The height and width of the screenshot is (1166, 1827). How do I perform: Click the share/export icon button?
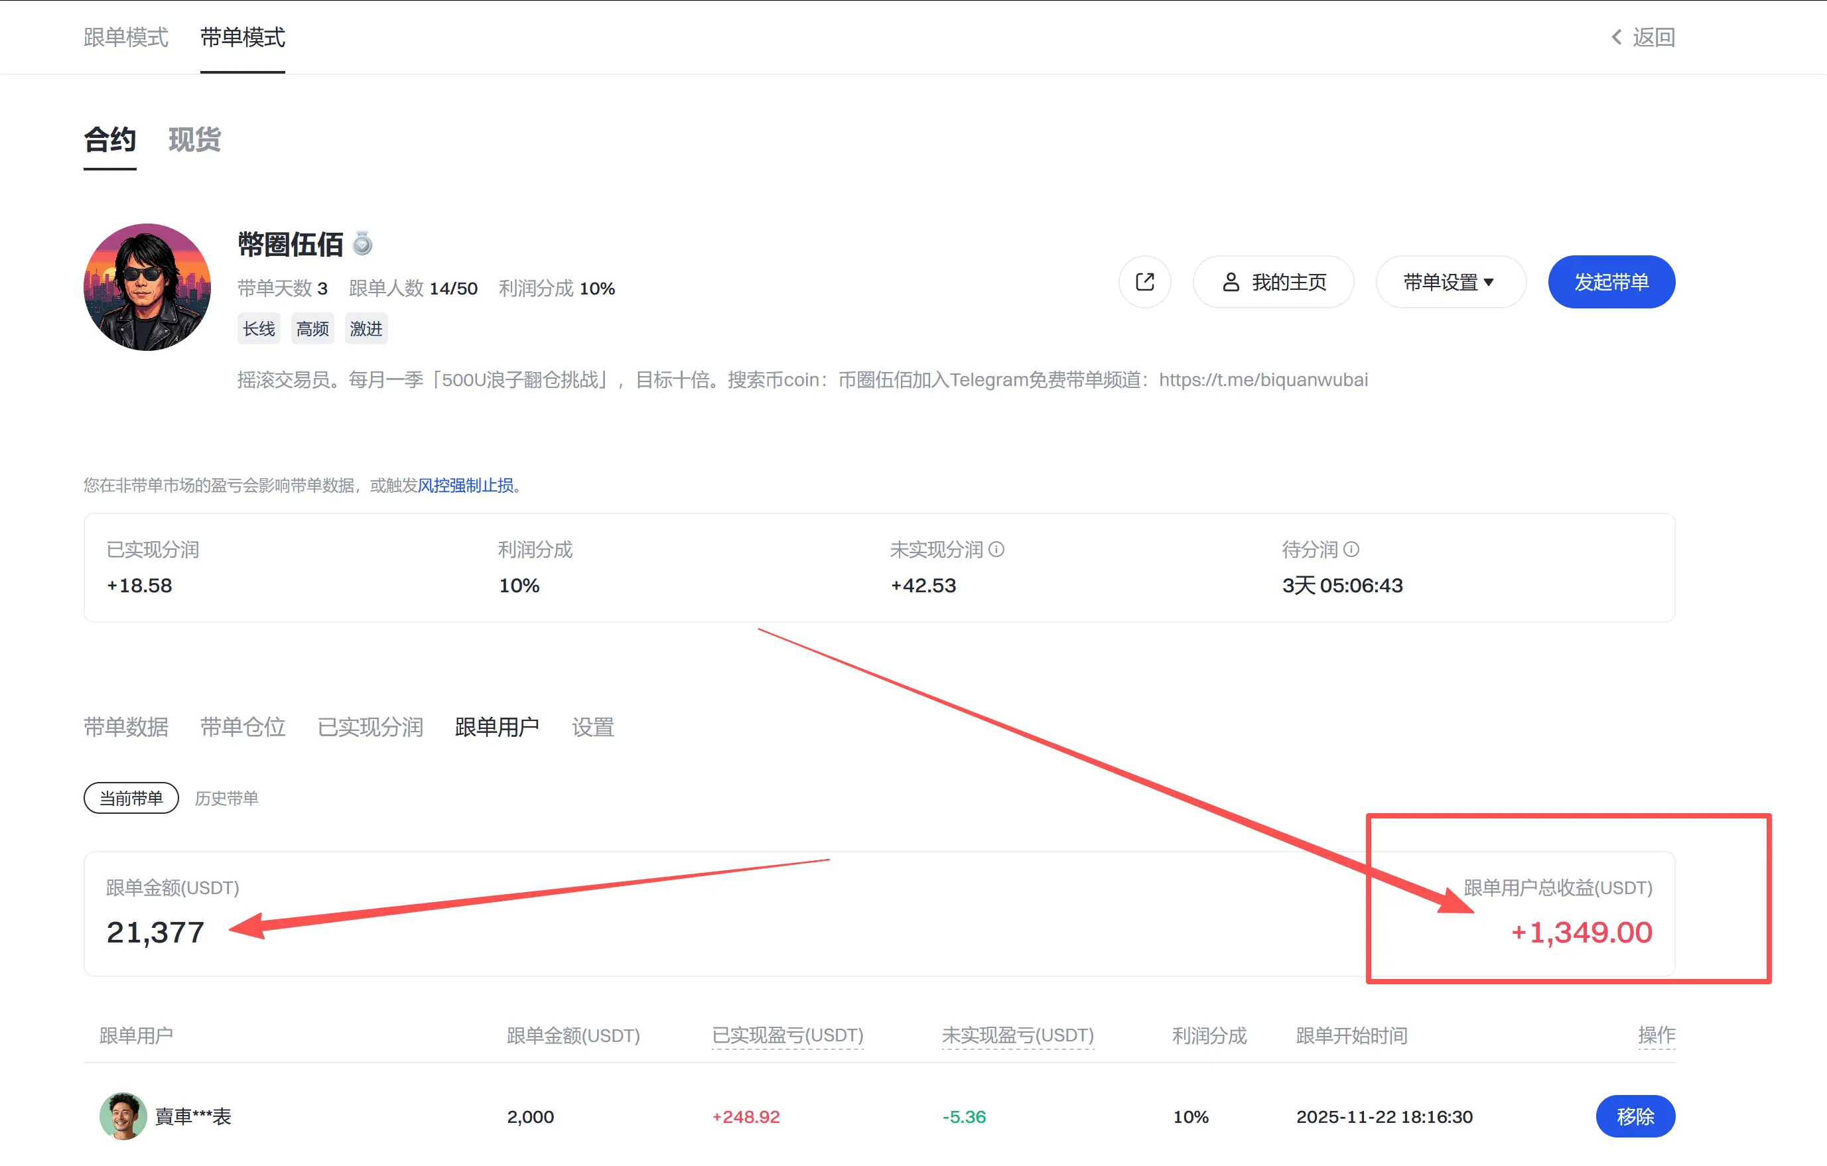(1144, 282)
